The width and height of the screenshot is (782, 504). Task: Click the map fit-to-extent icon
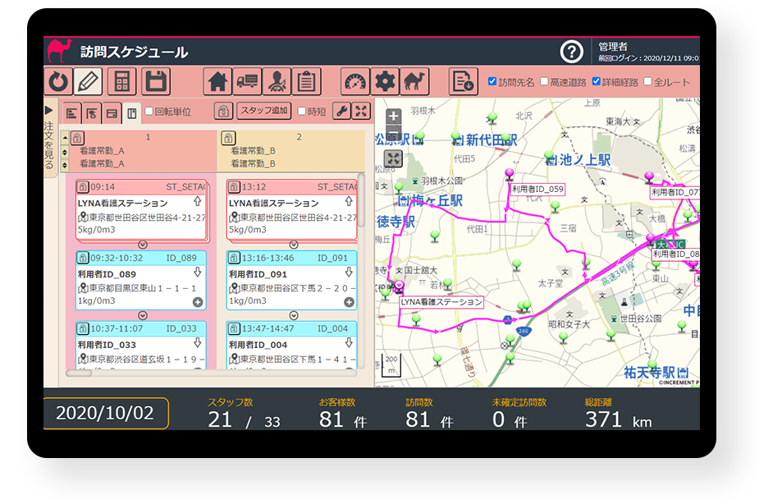[394, 159]
